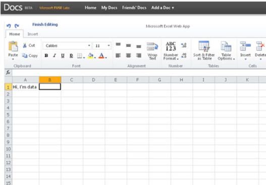This screenshot has width=266, height=185.
Task: Undo the last action
Action: 9,26
